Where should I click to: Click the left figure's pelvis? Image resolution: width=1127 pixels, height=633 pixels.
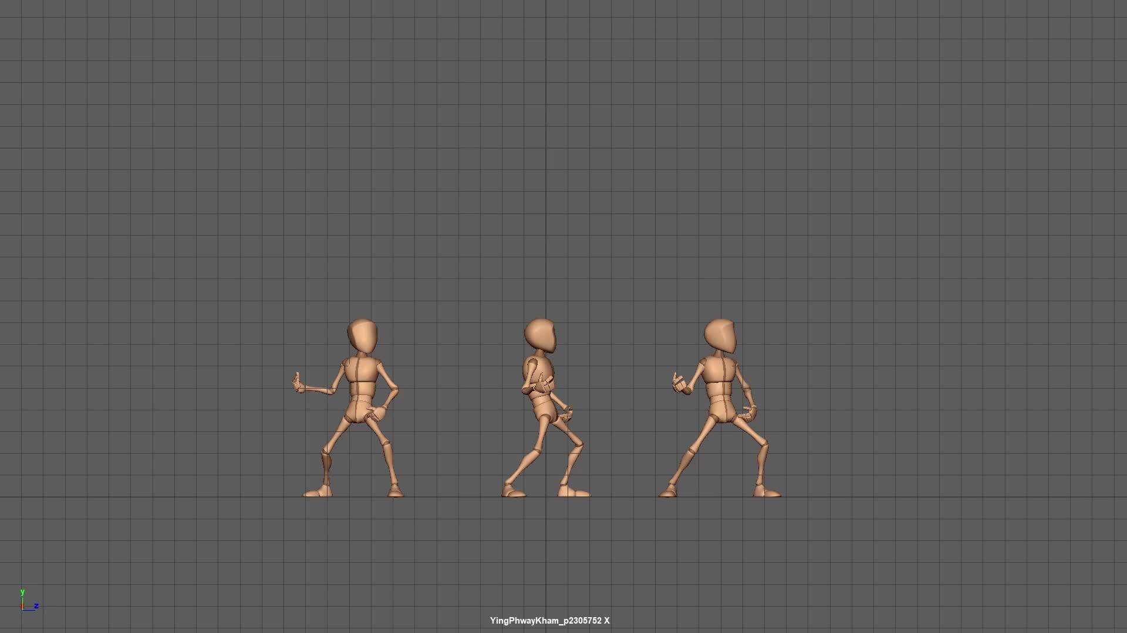point(358,413)
